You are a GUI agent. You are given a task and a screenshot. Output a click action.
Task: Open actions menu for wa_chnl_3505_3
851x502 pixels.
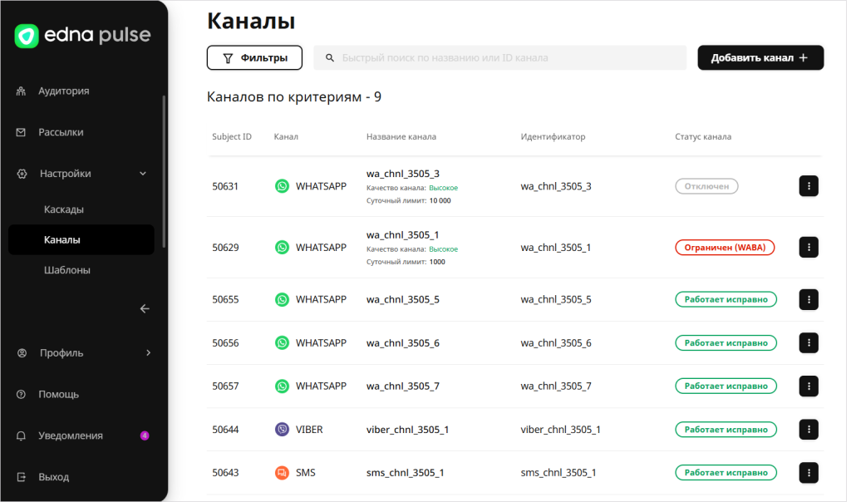tap(809, 186)
